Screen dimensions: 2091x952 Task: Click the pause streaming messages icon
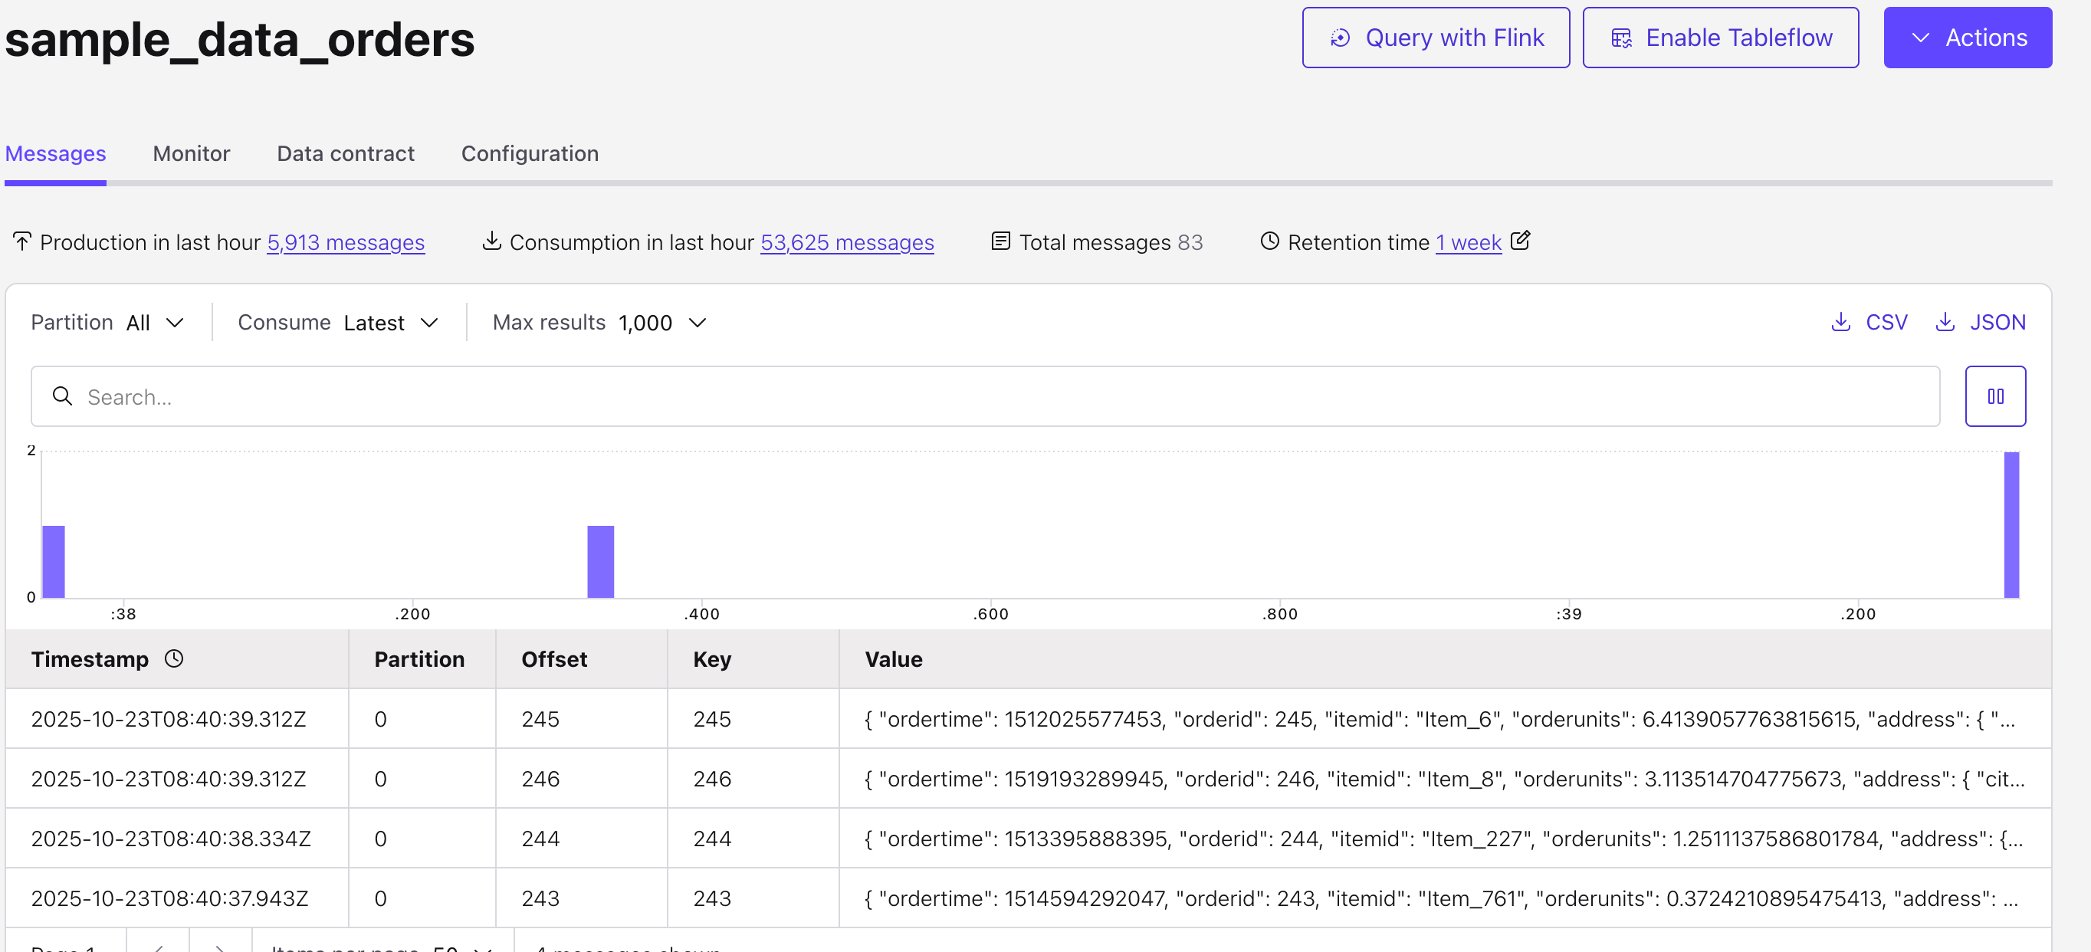(x=1994, y=396)
